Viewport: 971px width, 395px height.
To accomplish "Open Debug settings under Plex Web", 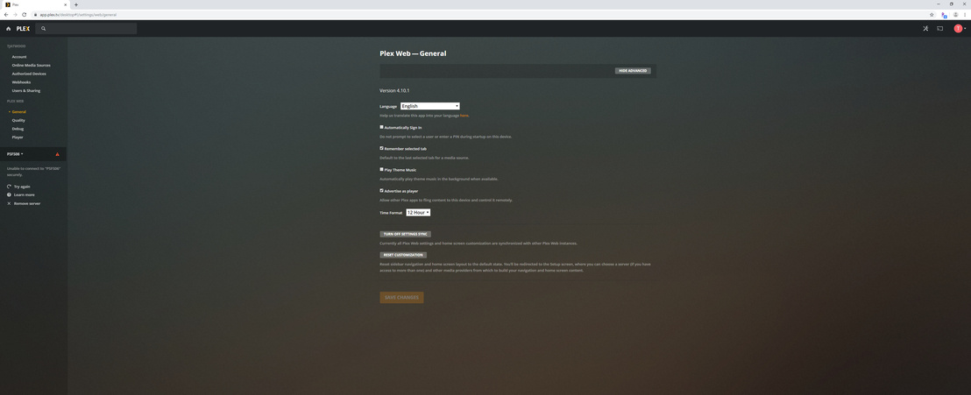I will tap(18, 129).
